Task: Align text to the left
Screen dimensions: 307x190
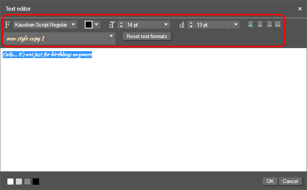Action: coord(251,25)
